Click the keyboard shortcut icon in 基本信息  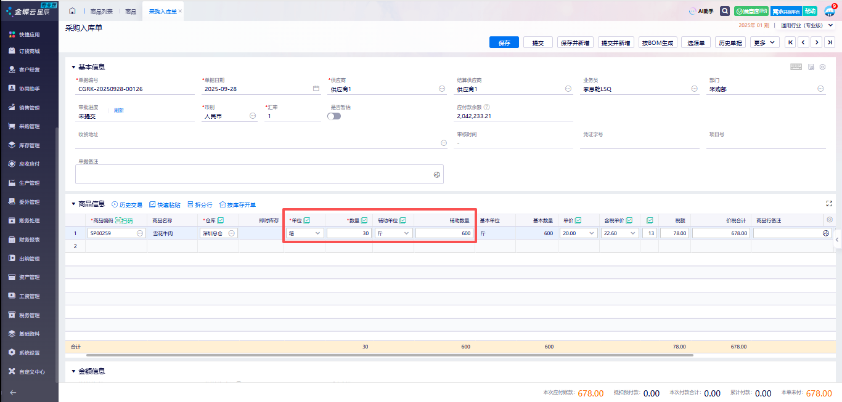point(796,67)
